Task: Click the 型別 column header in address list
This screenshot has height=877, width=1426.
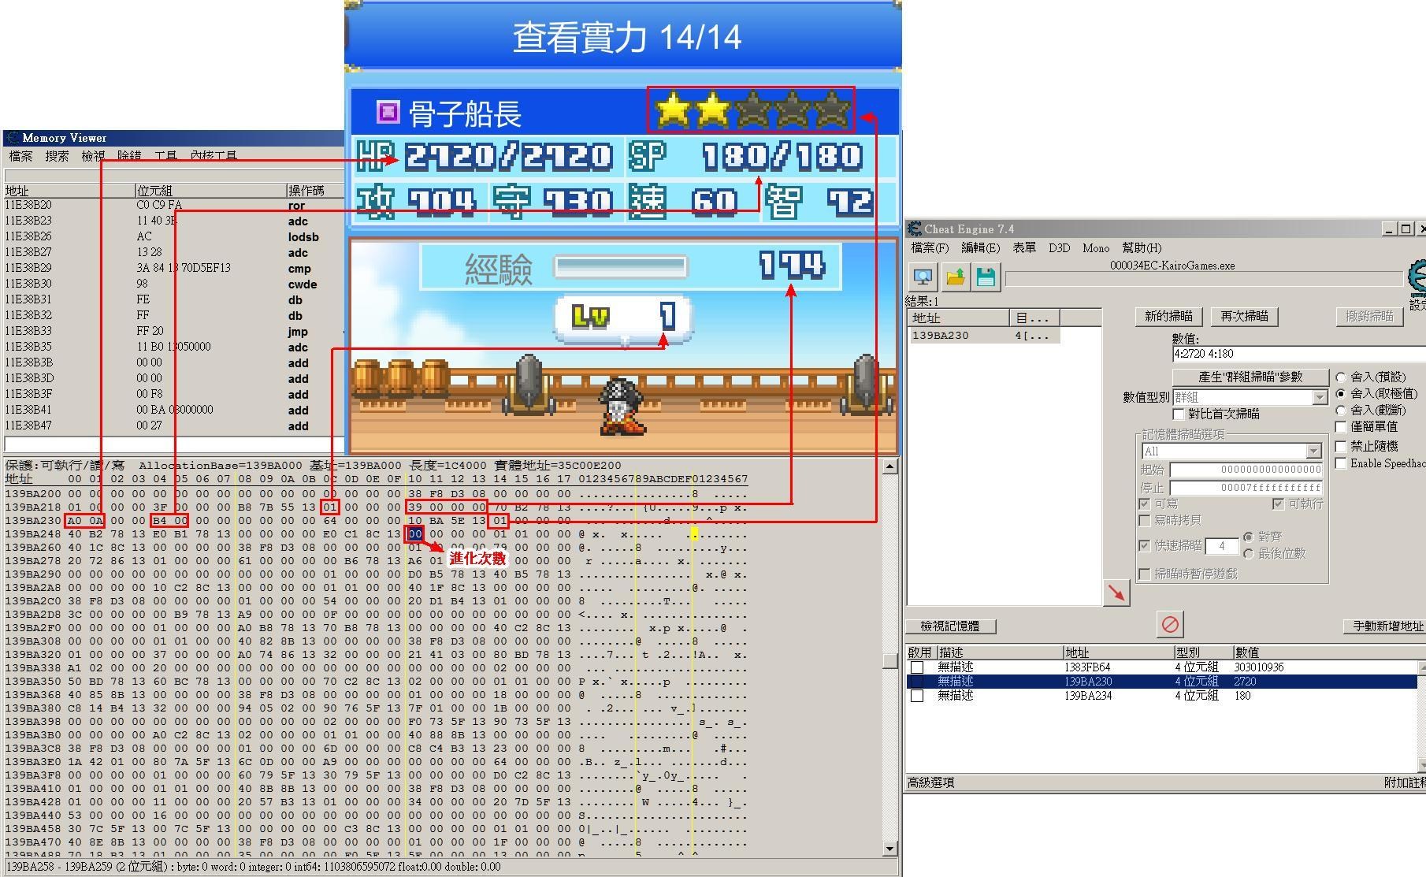Action: [1203, 652]
